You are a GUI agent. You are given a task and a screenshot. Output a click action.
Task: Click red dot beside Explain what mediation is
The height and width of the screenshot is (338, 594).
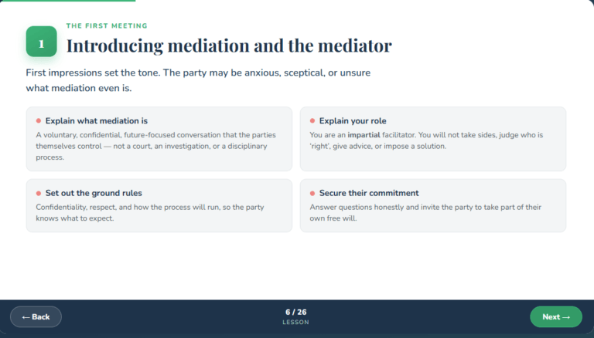38,121
